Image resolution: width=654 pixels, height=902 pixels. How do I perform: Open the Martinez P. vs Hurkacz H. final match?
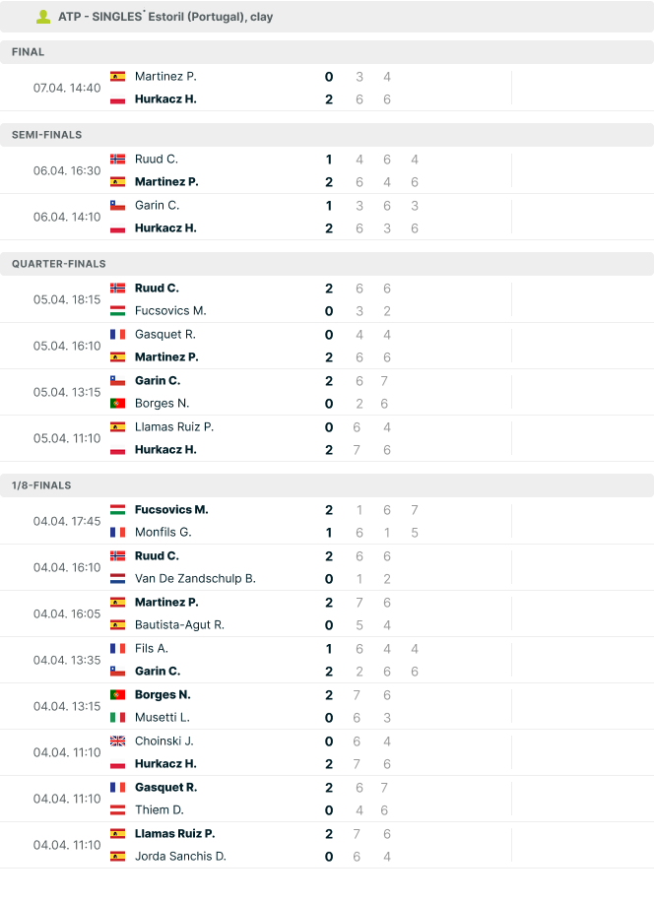327,88
